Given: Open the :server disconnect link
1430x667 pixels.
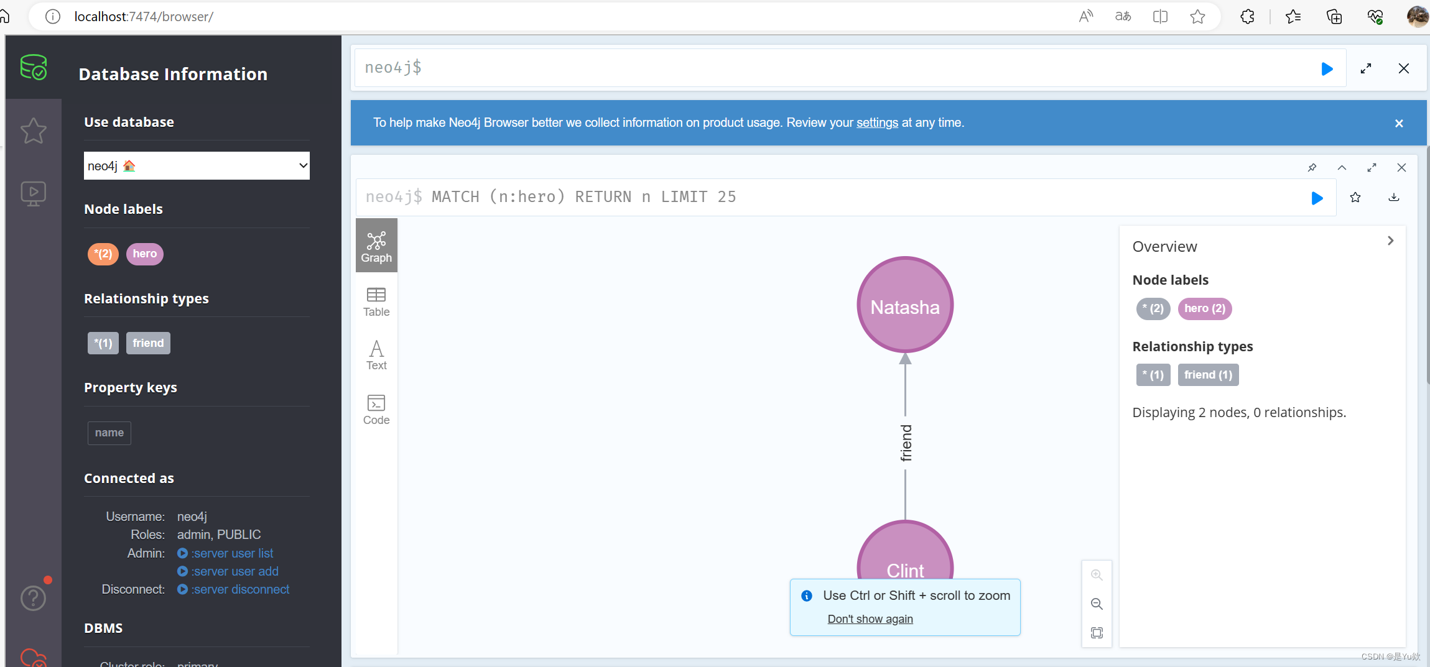Looking at the screenshot, I should point(240,589).
